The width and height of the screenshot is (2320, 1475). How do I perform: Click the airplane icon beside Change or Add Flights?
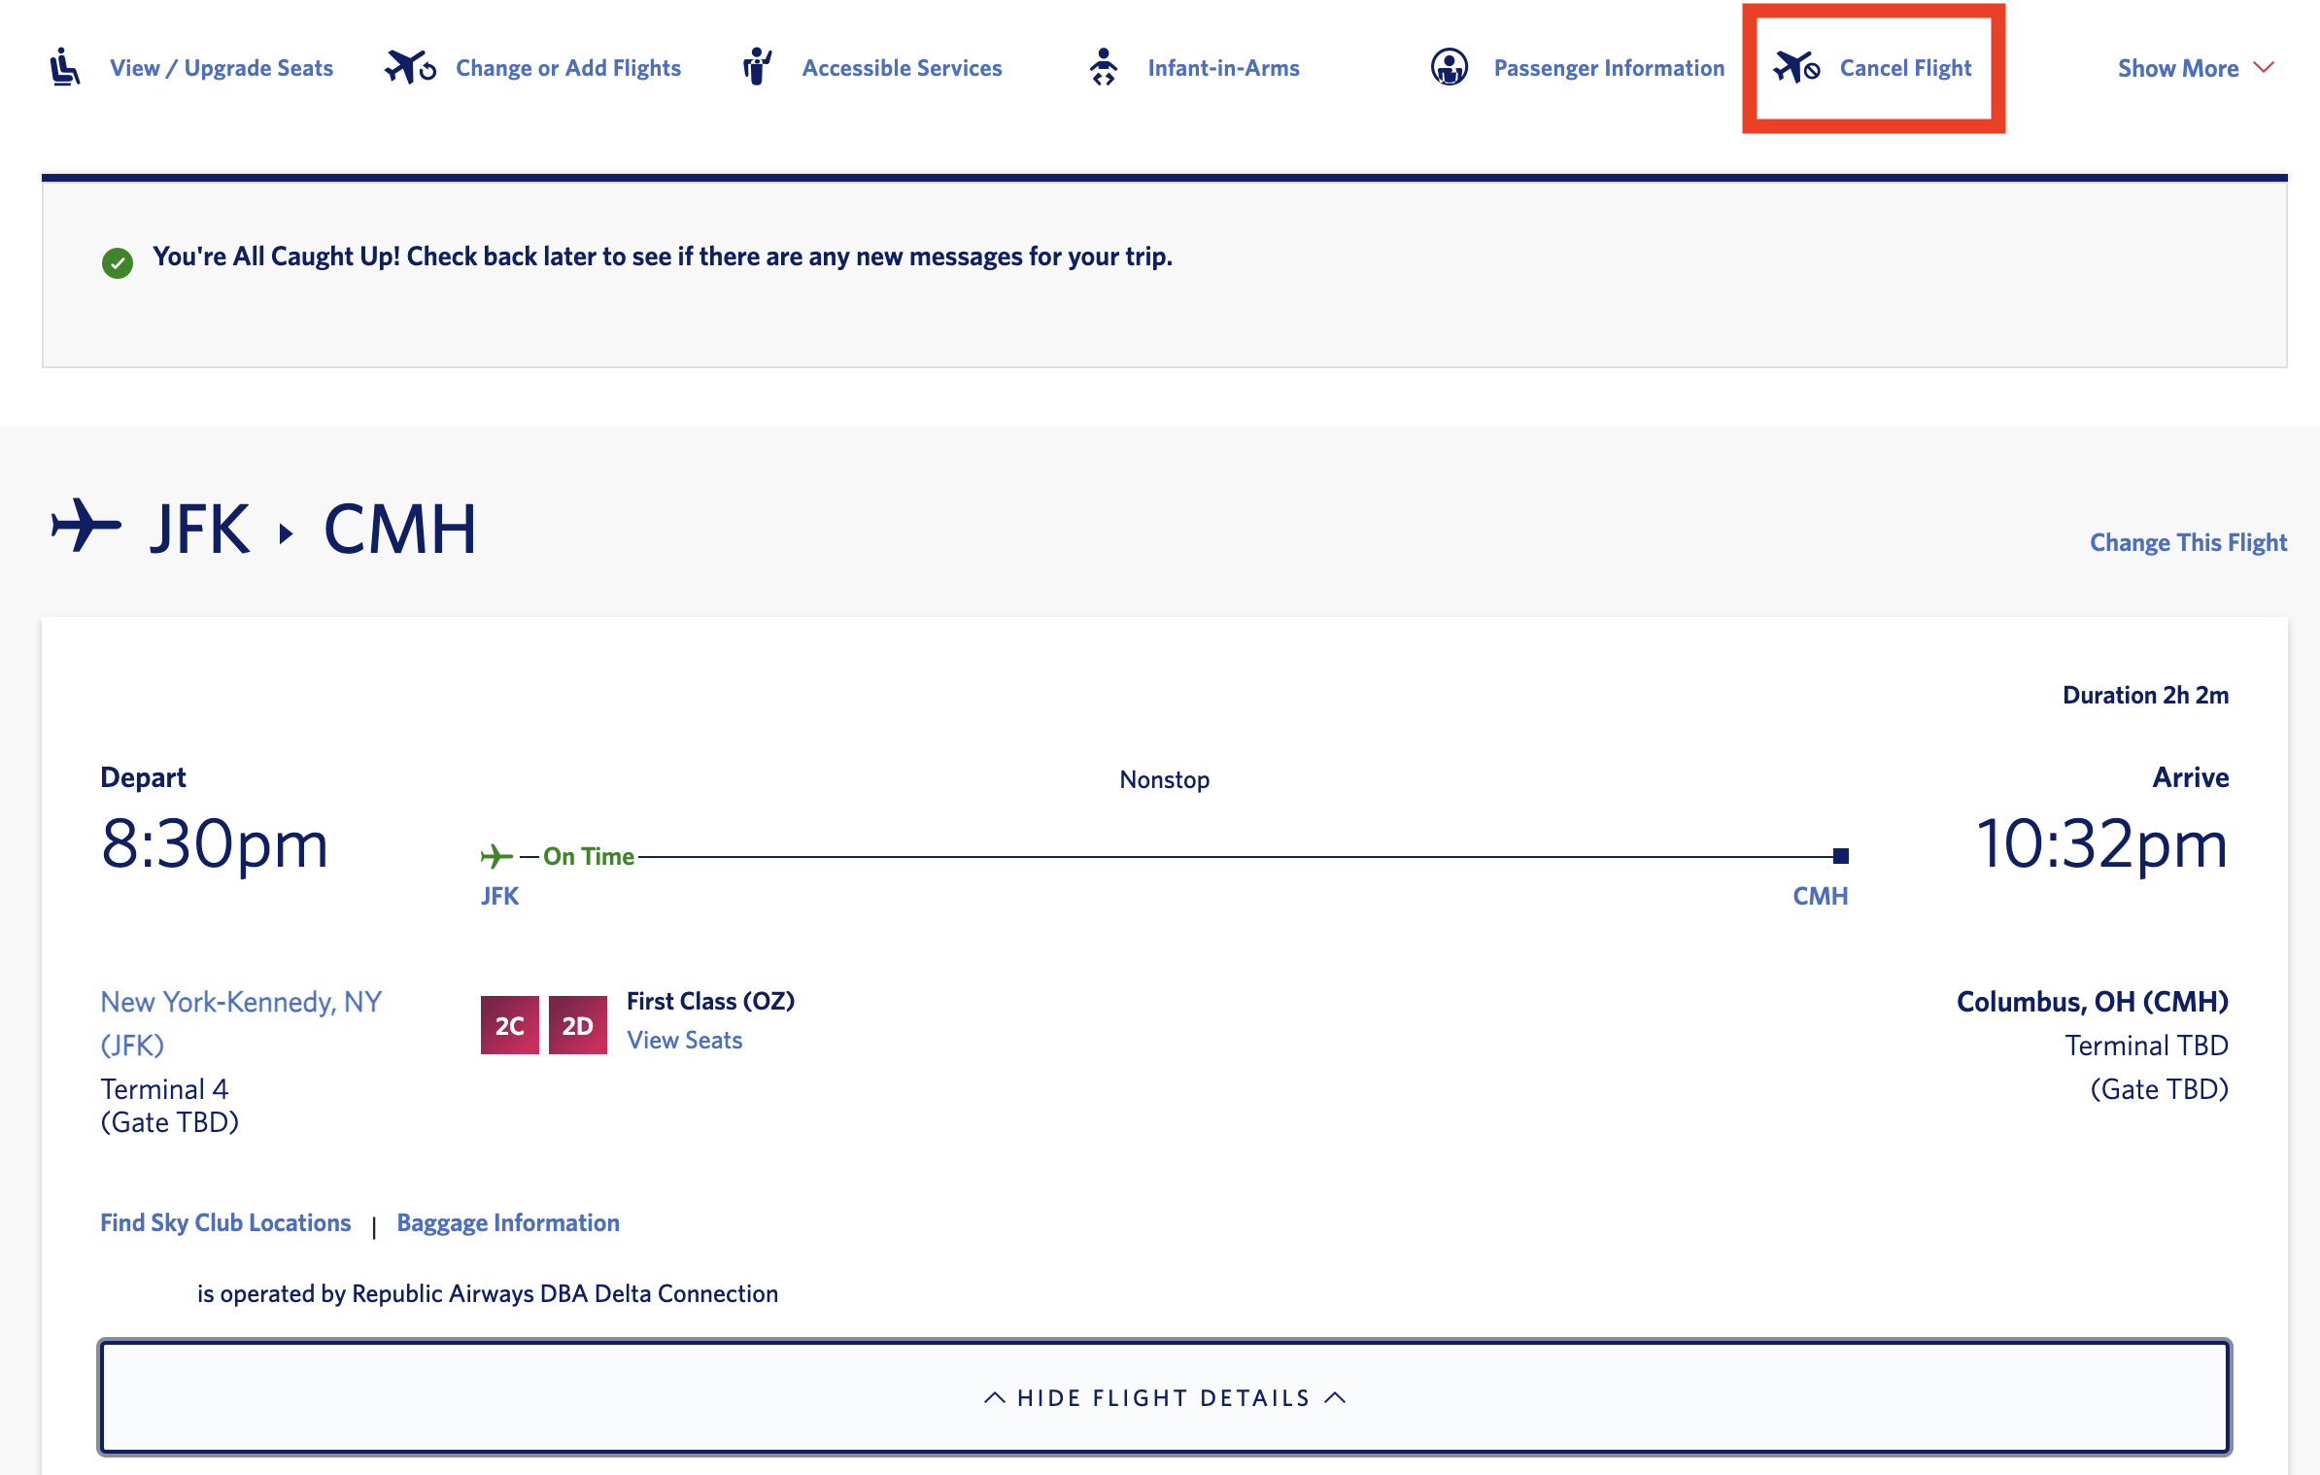[x=411, y=67]
